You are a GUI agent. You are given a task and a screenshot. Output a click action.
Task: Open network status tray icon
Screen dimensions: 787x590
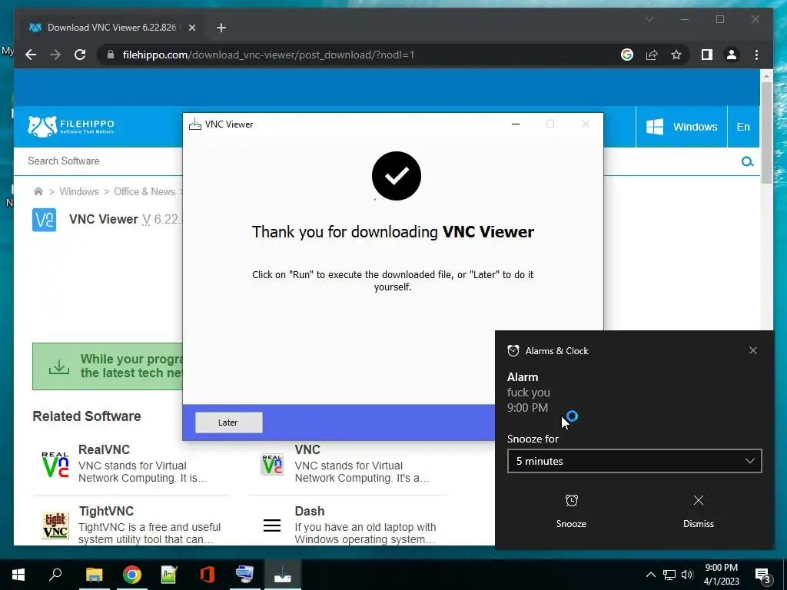669,575
